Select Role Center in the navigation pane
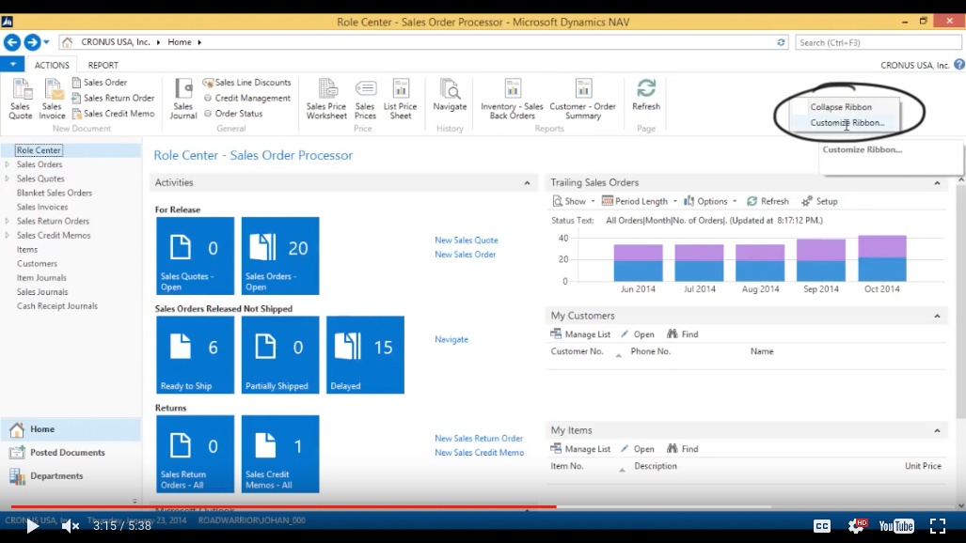 [39, 150]
